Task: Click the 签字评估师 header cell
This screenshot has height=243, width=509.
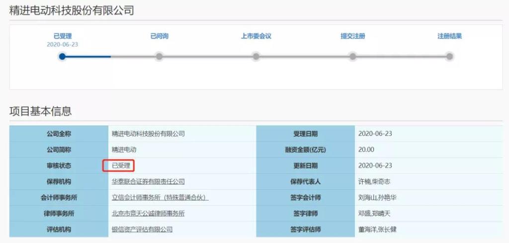Action: click(x=306, y=230)
